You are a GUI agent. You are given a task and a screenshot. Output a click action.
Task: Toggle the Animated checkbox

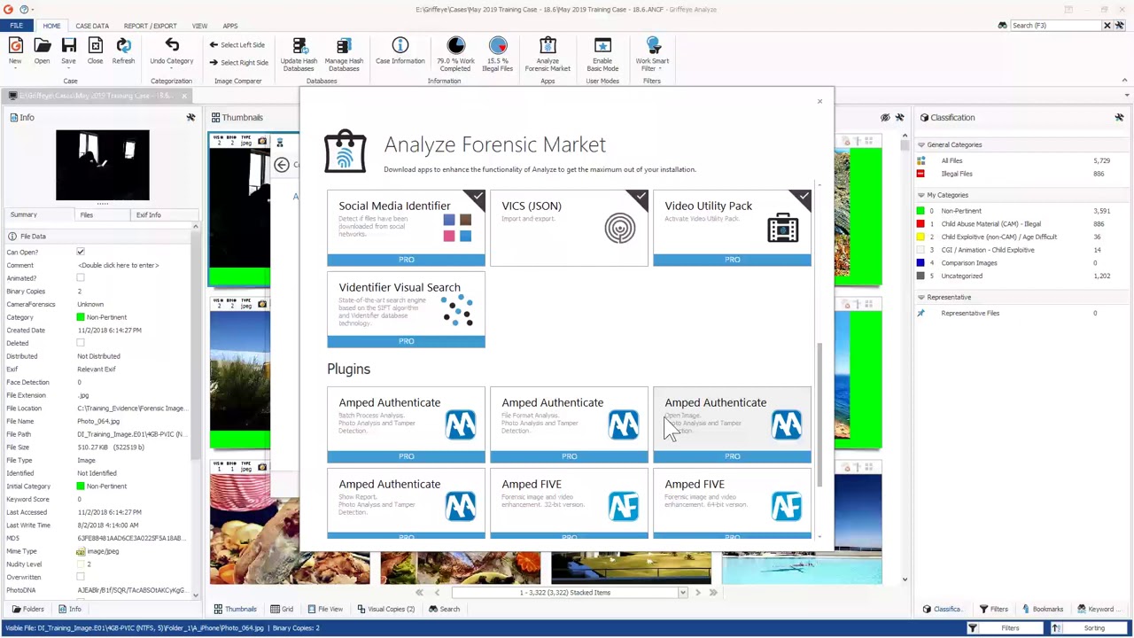tap(81, 278)
